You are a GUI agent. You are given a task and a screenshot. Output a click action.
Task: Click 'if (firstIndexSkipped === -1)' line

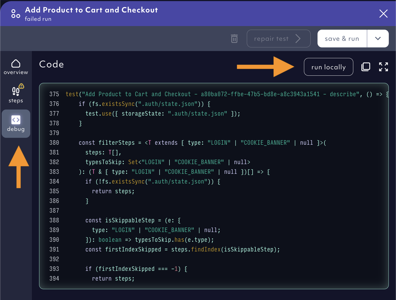[136, 269]
